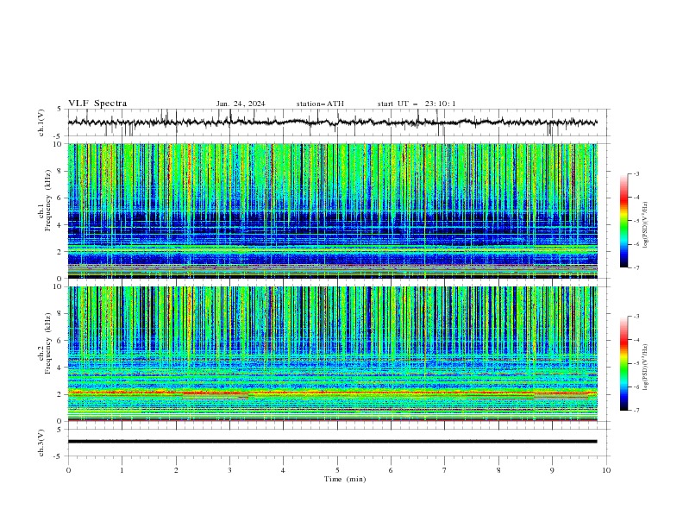Screen dimensions: 683x528
Task: Click the ch.3 flat black signal trace
Action: tap(332, 442)
